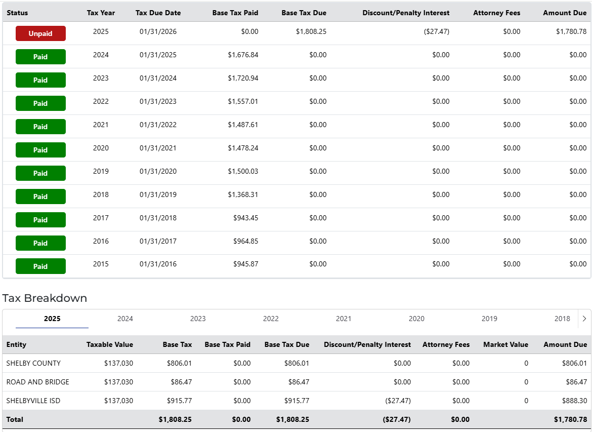Click the SHELBY COUNTY entity row

pos(33,363)
